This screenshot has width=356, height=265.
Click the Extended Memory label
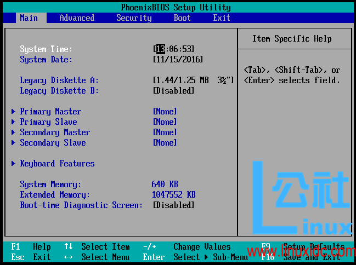[x=55, y=195]
